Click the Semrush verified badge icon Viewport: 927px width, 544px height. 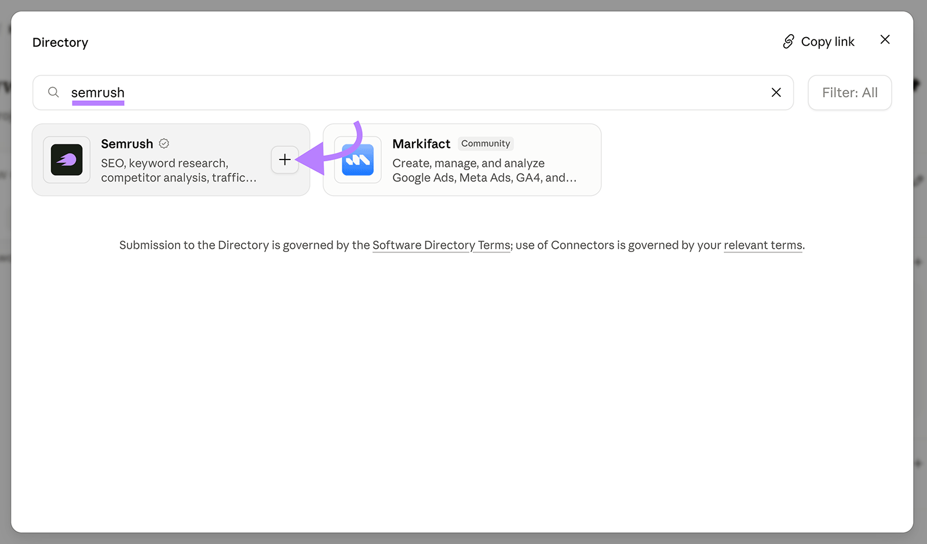pos(164,143)
